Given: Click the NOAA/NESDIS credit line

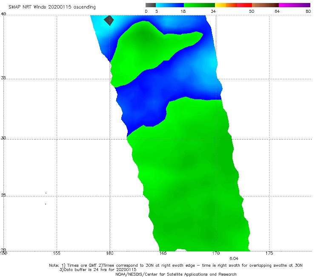Looking at the screenshot, I should tap(176, 274).
